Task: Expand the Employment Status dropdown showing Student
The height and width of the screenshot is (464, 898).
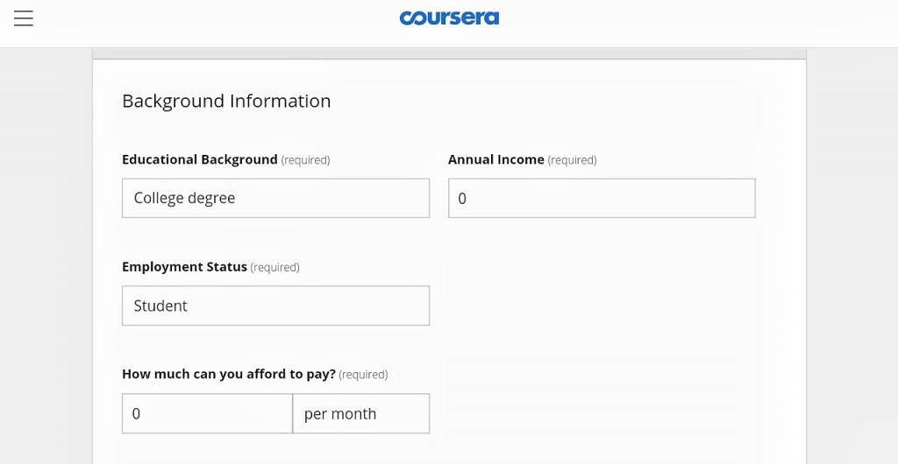Action: pos(275,306)
